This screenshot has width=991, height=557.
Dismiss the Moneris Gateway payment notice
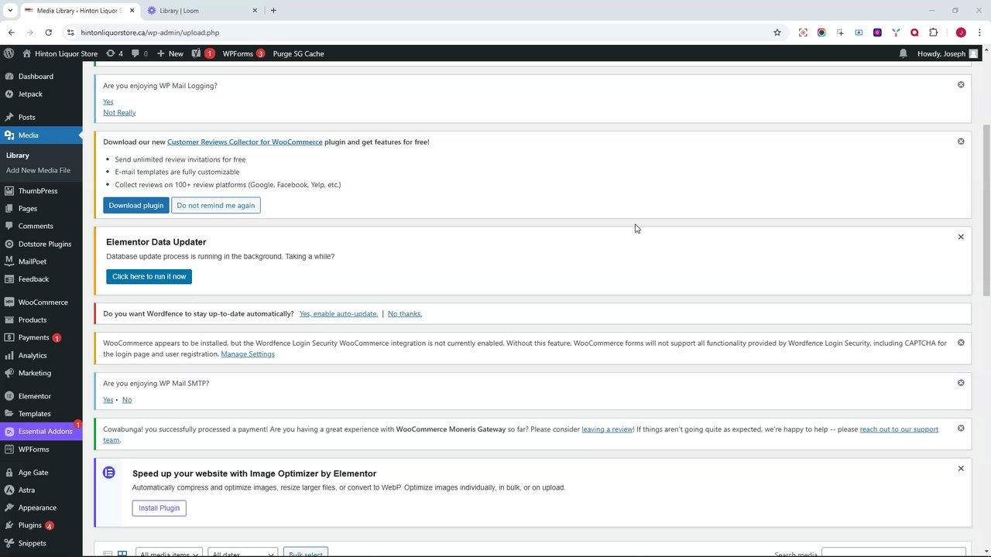961,429
